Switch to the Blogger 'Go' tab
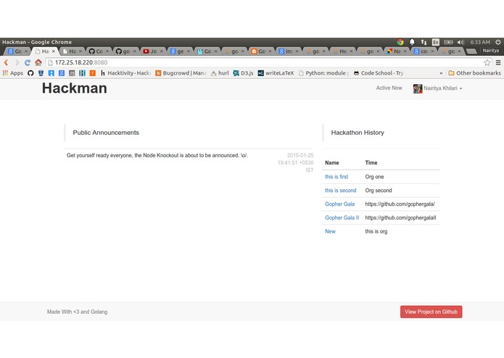This screenshot has height=358, width=504. point(260,51)
